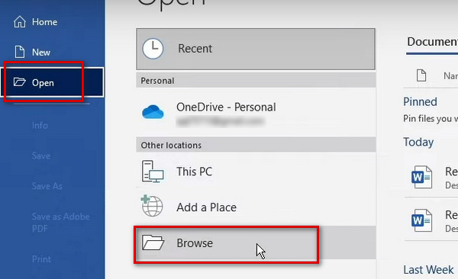This screenshot has height=279, width=458.
Task: Click the Add a Place globe icon
Action: (152, 206)
